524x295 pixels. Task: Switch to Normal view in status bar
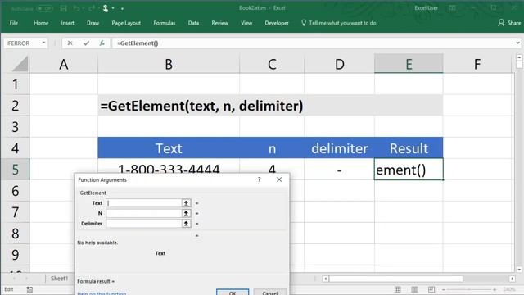pos(398,289)
